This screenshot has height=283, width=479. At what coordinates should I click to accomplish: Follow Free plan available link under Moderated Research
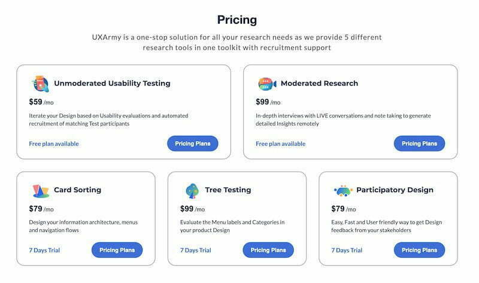pos(280,144)
